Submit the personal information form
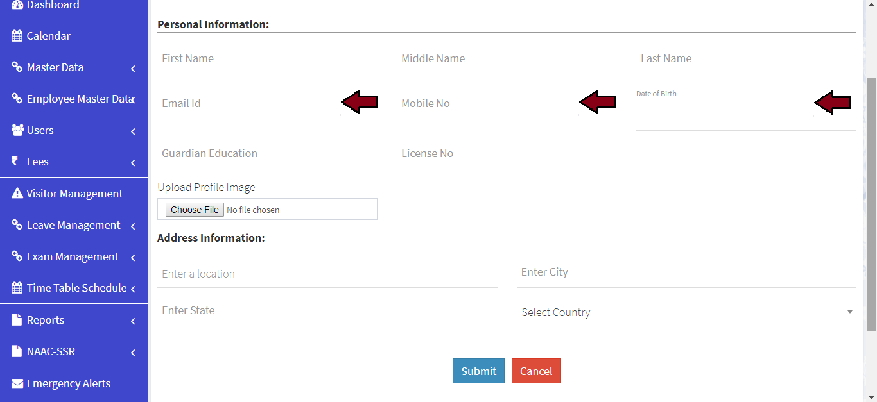877x402 pixels. pos(478,371)
